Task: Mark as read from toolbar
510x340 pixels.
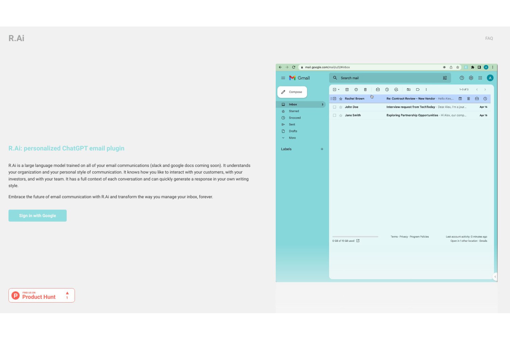Action: pyautogui.click(x=378, y=90)
